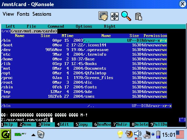Select the /kde directory
The image size is (187, 140).
pos(125,92)
